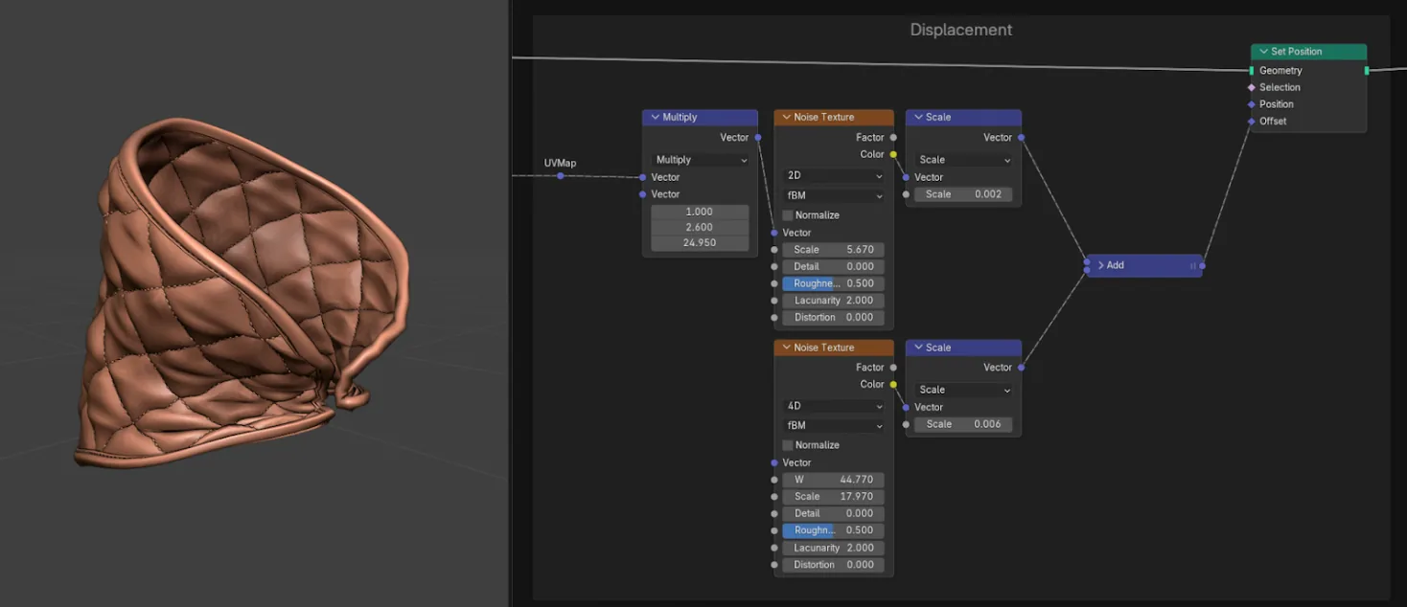This screenshot has height=607, width=1407.
Task: Click Lacunarity 2.000 in bottom Noise Texture
Action: click(834, 548)
